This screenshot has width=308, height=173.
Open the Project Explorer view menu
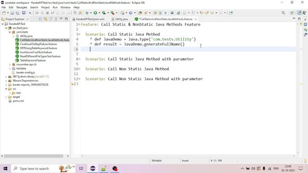(x=56, y=19)
